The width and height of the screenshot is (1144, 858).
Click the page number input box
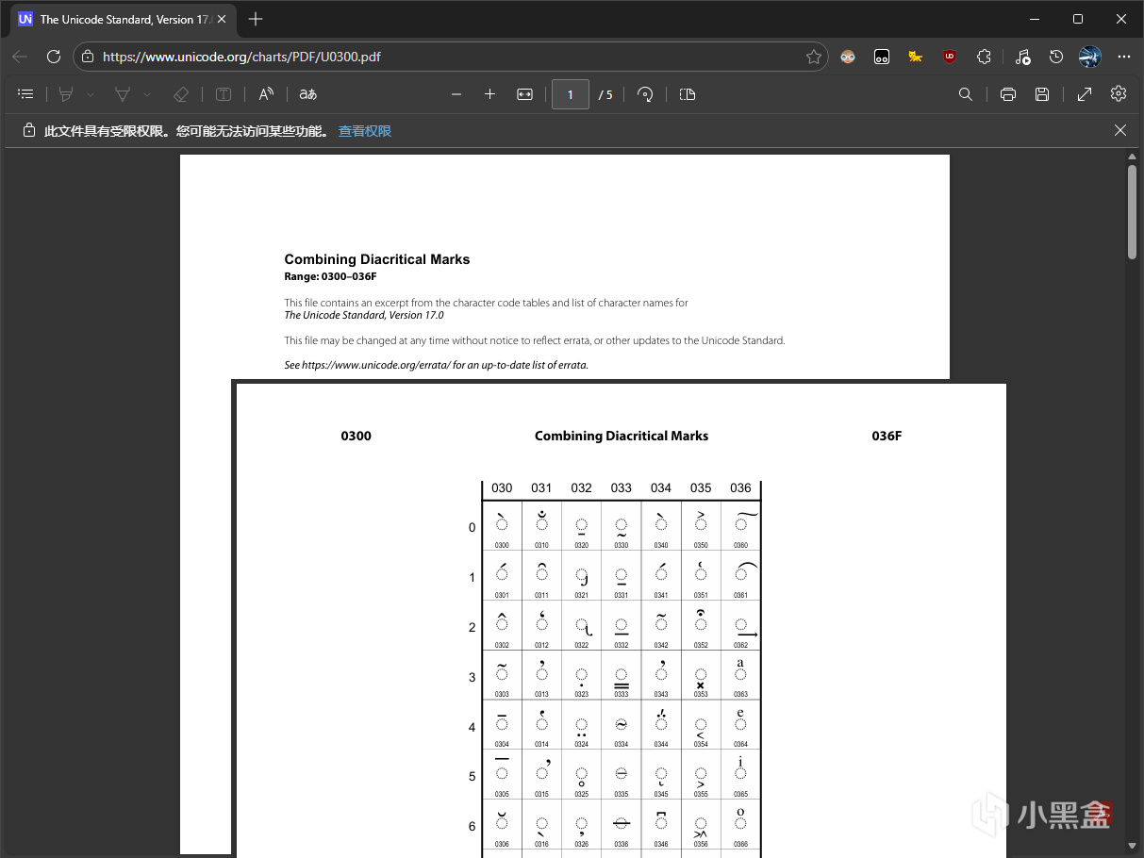click(x=571, y=94)
